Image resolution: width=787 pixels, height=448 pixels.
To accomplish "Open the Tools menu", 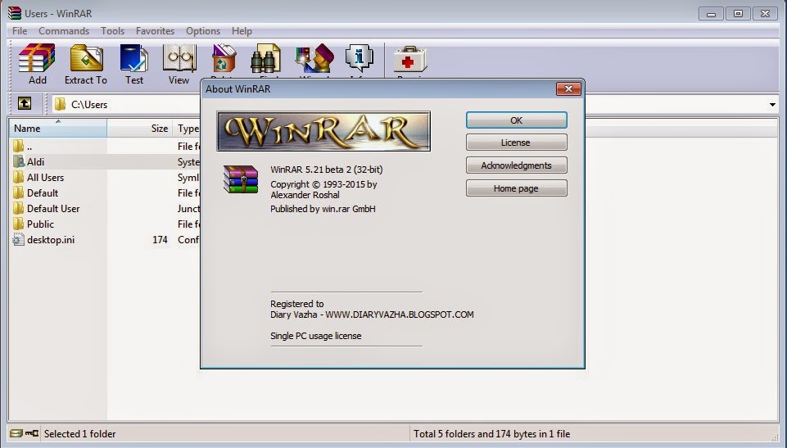I will [112, 30].
